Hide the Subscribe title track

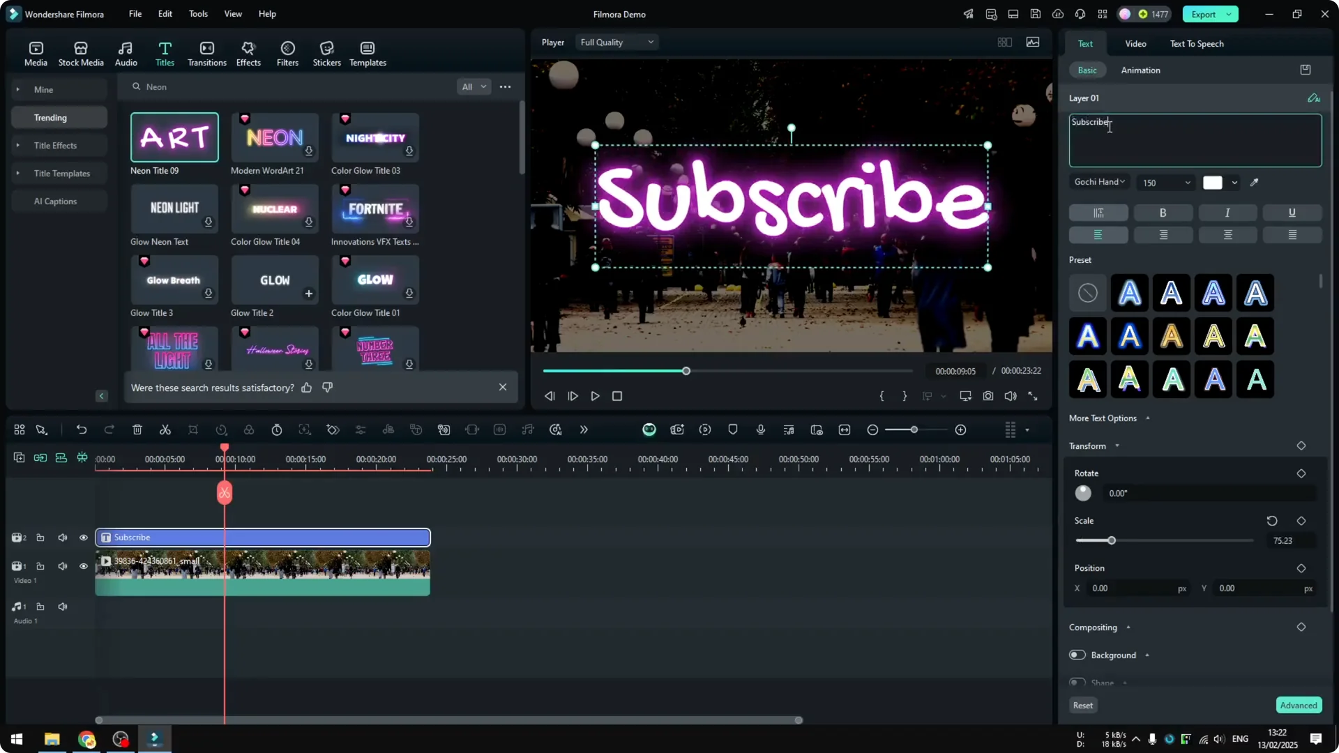83,538
